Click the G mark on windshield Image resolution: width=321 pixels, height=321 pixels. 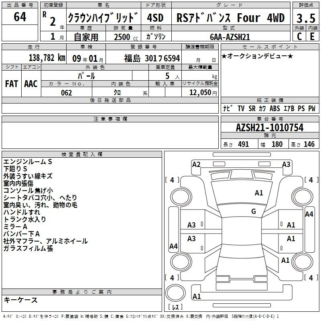pyautogui.click(x=253, y=211)
